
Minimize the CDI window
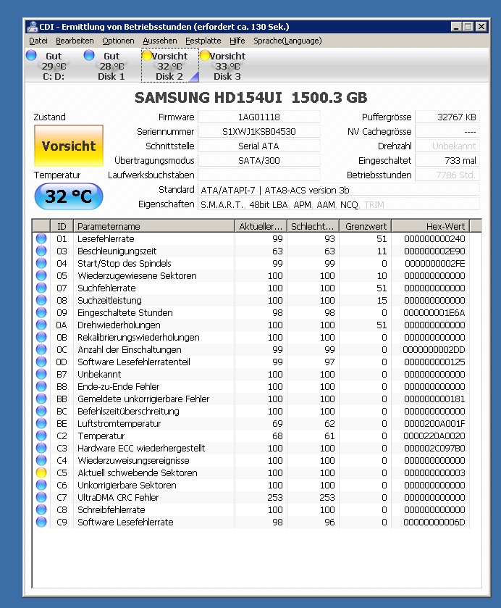click(456, 27)
